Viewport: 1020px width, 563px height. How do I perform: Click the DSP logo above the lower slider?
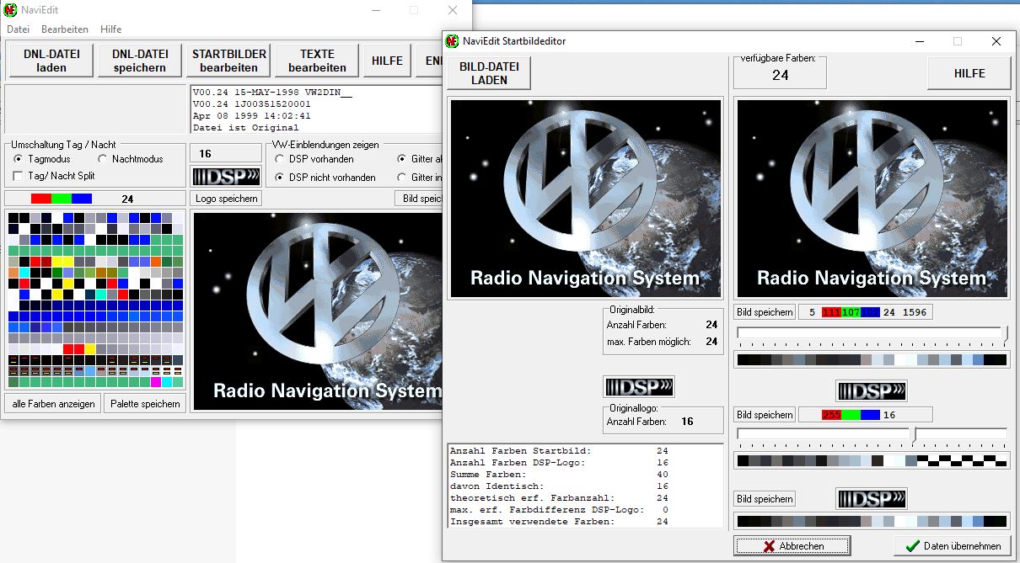coord(872,391)
